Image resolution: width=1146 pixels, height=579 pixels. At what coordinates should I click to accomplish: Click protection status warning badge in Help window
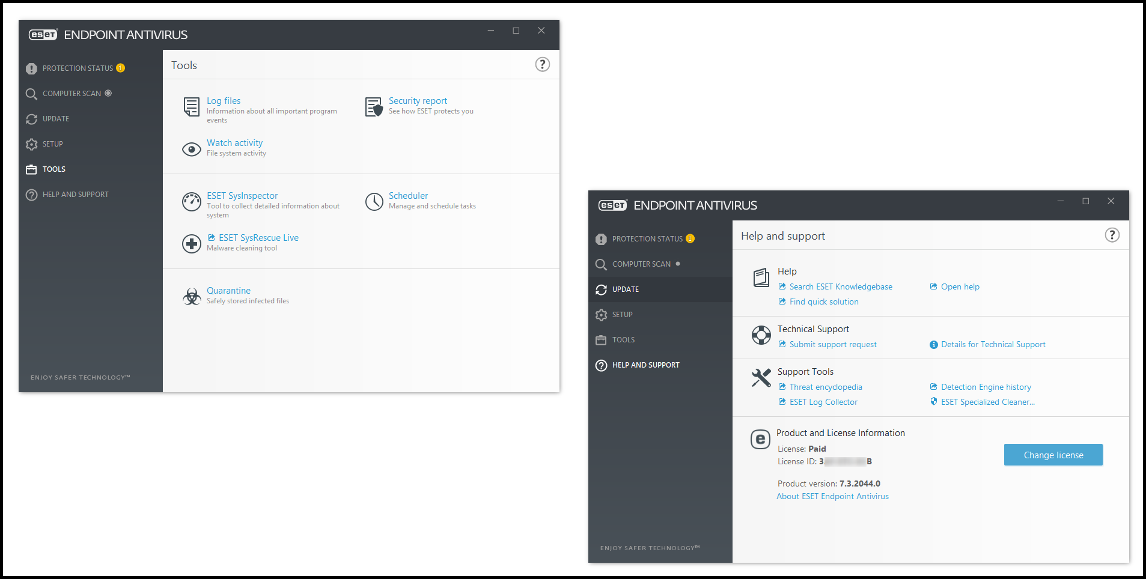pyautogui.click(x=690, y=238)
